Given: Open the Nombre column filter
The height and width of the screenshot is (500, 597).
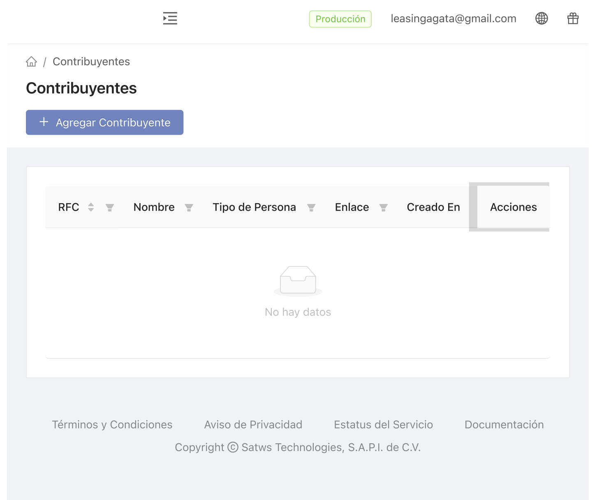Looking at the screenshot, I should coord(189,208).
